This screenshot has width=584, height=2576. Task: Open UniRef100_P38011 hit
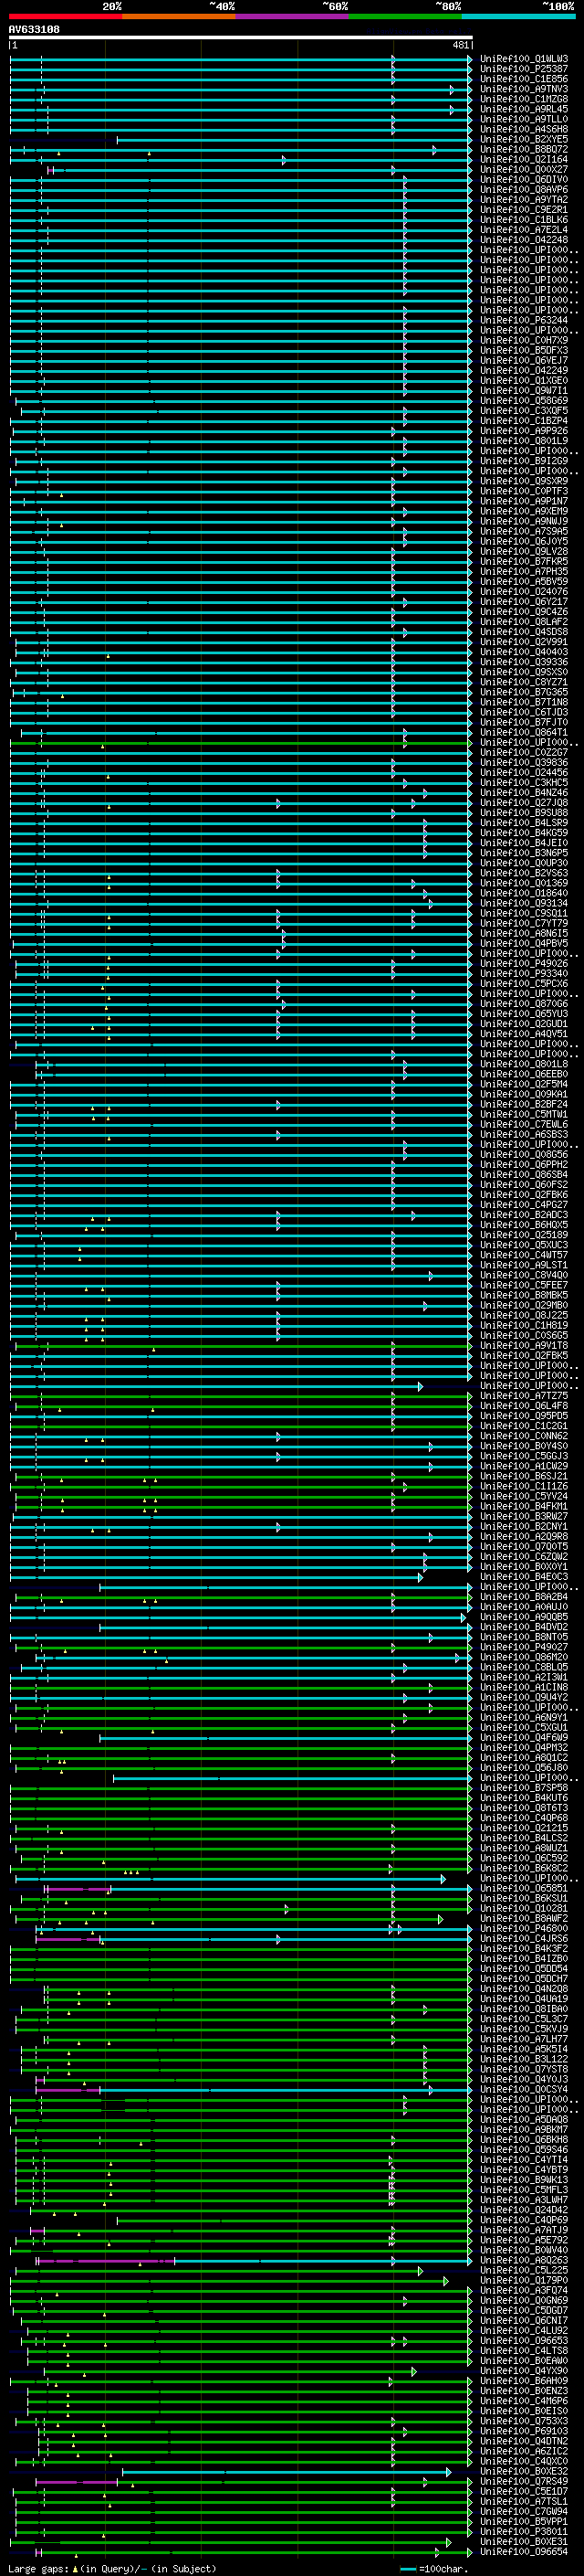523,2532
